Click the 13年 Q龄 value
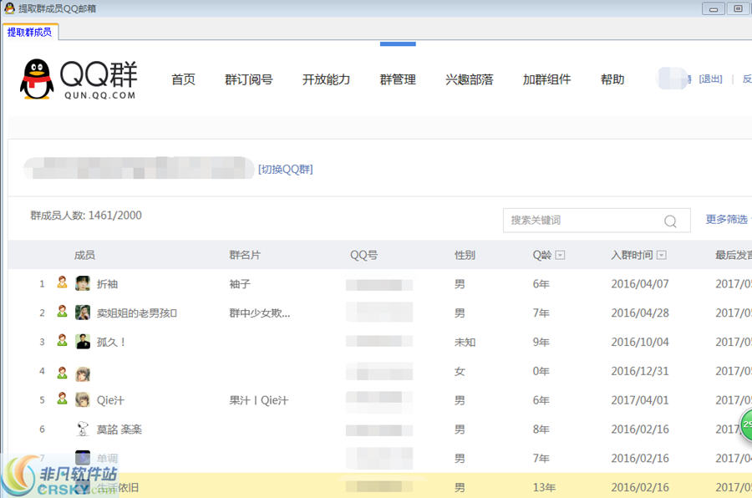The image size is (752, 498). pos(544,487)
